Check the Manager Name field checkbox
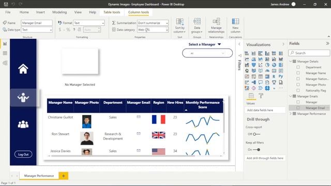This screenshot has height=186, width=331. click(298, 73)
